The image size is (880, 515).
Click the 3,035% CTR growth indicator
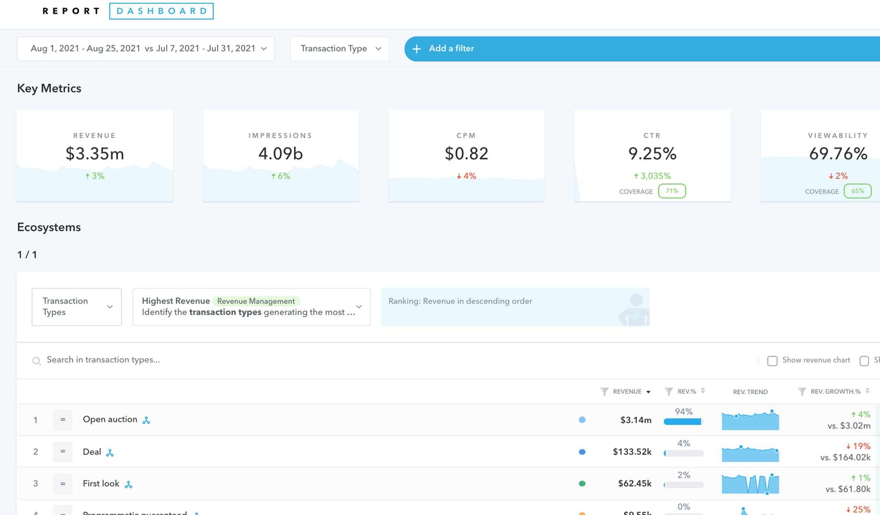pos(652,176)
